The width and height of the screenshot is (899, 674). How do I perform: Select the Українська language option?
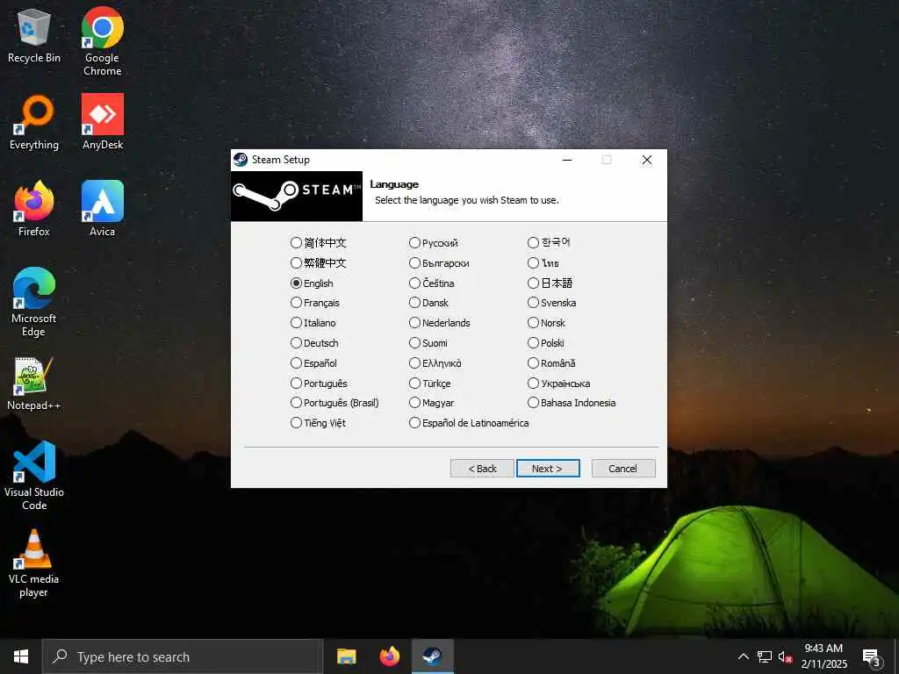559,383
